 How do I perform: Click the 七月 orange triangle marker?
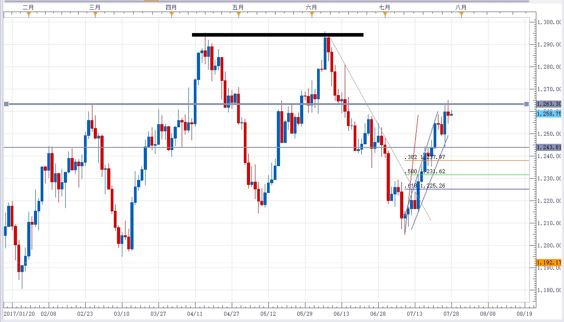coord(385,15)
